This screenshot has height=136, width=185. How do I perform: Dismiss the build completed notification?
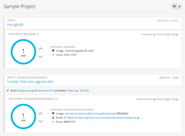pyautogui.click(x=84, y=91)
